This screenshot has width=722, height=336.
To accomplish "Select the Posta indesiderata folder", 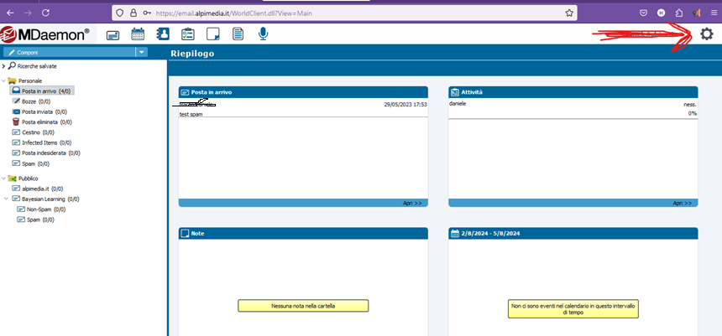I will [x=45, y=152].
